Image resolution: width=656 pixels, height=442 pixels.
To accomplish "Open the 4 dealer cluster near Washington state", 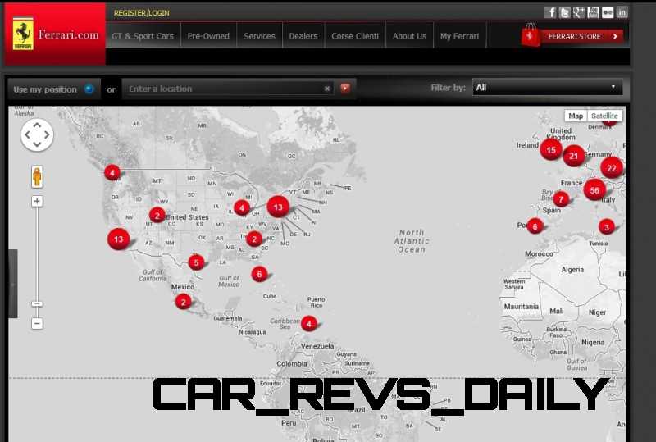I will coord(112,172).
